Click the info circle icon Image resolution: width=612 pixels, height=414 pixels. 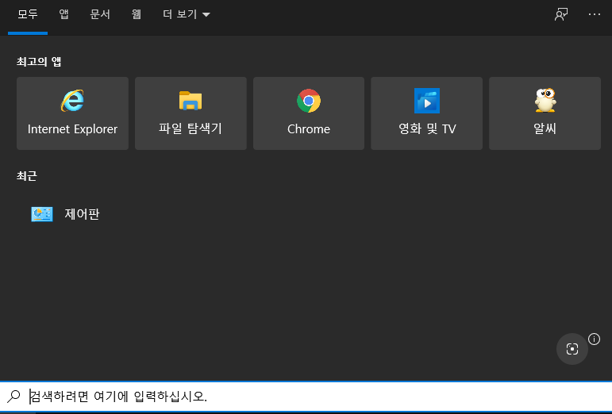pos(594,339)
